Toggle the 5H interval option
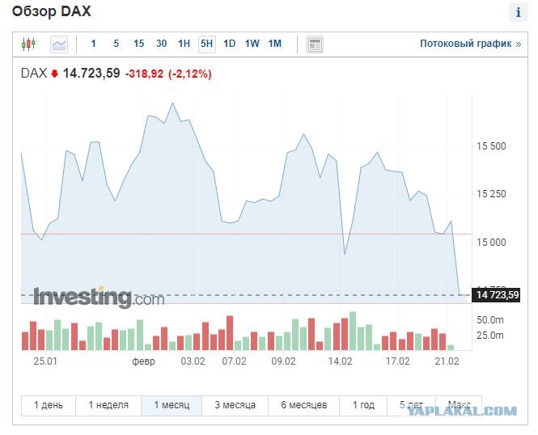The width and height of the screenshot is (538, 435). tap(207, 44)
